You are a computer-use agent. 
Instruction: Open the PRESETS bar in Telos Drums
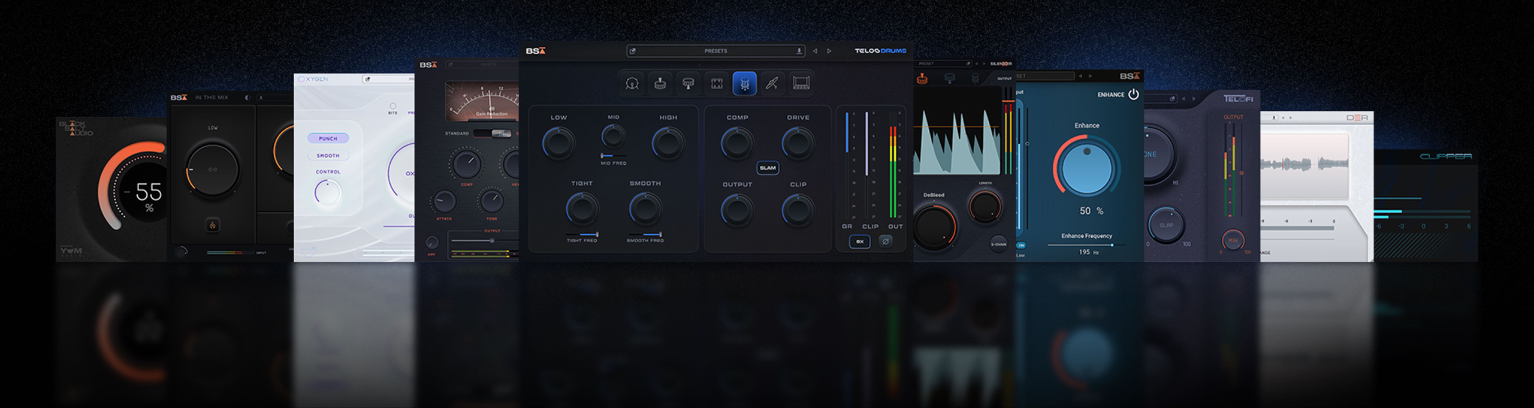pyautogui.click(x=715, y=51)
